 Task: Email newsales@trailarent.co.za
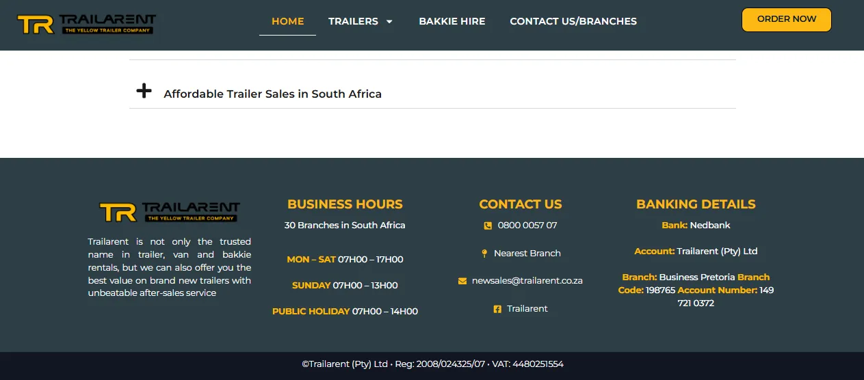[x=527, y=280]
